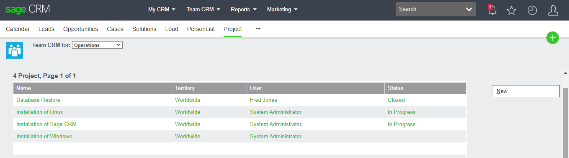Screen dimensions: 569x158
Task: Click the Fred Jones user link
Action: pos(263,100)
